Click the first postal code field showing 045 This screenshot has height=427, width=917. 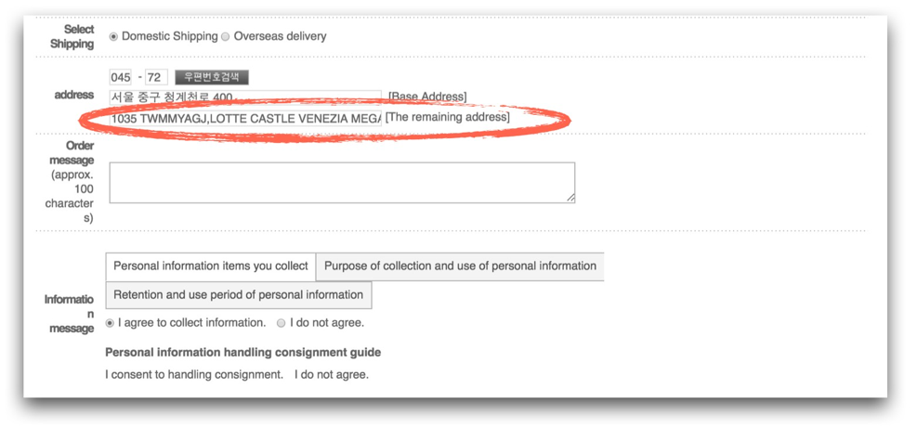coord(121,77)
